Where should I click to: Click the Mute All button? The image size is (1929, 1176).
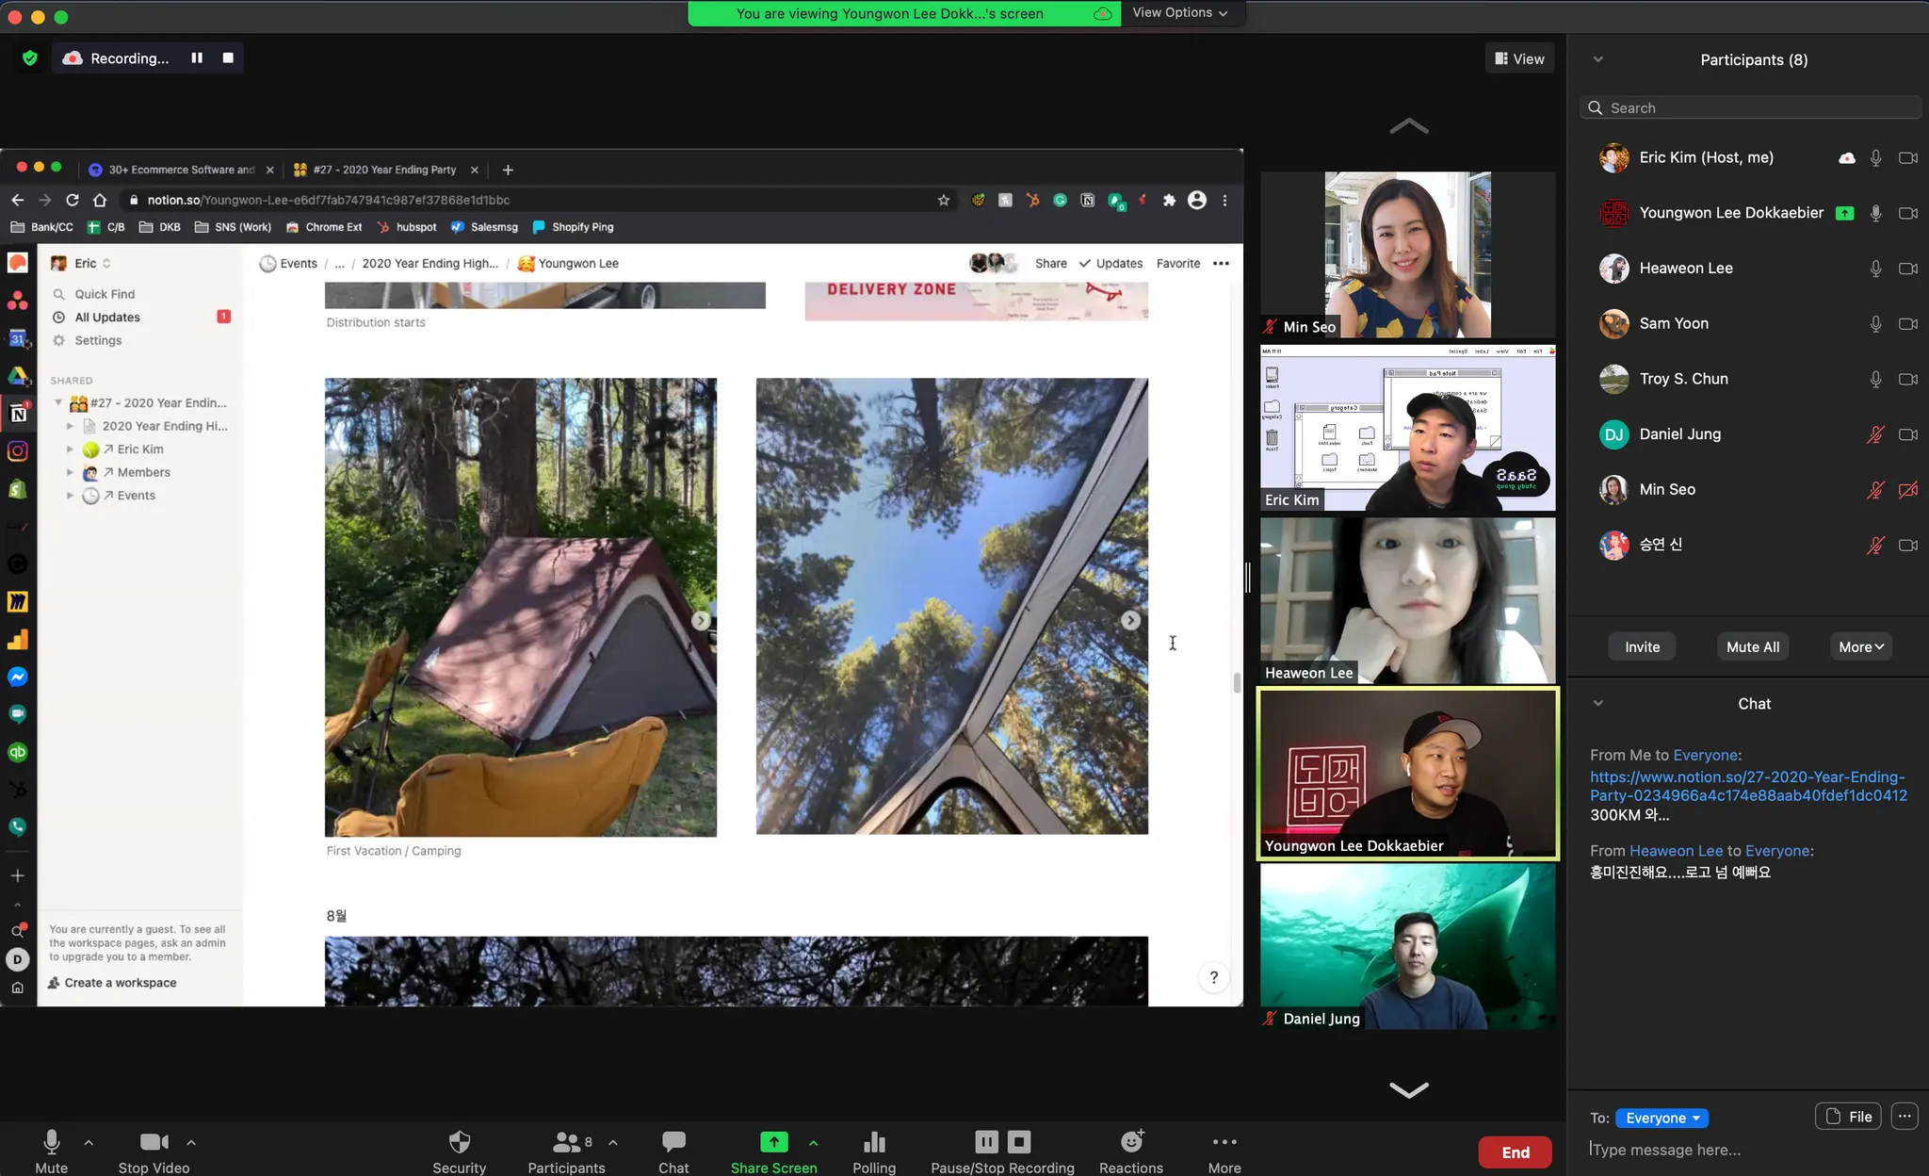[x=1752, y=646]
